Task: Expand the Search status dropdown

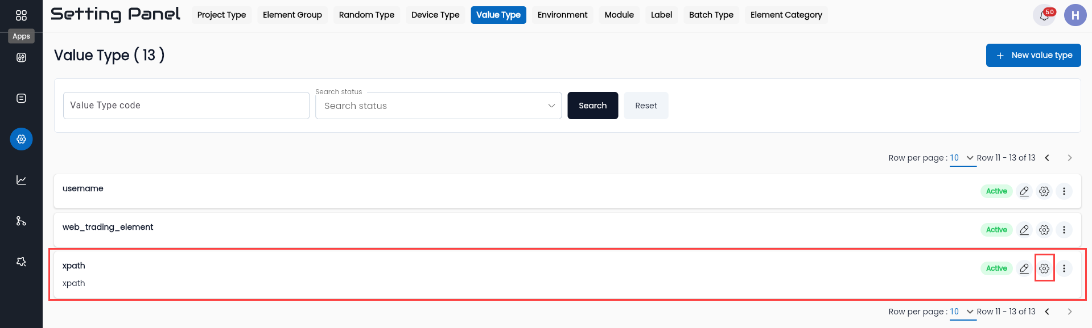Action: point(438,106)
